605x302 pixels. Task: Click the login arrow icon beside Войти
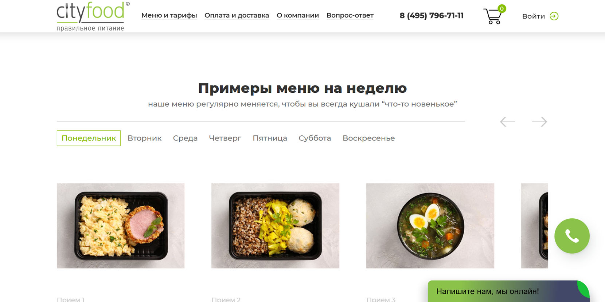tap(554, 16)
